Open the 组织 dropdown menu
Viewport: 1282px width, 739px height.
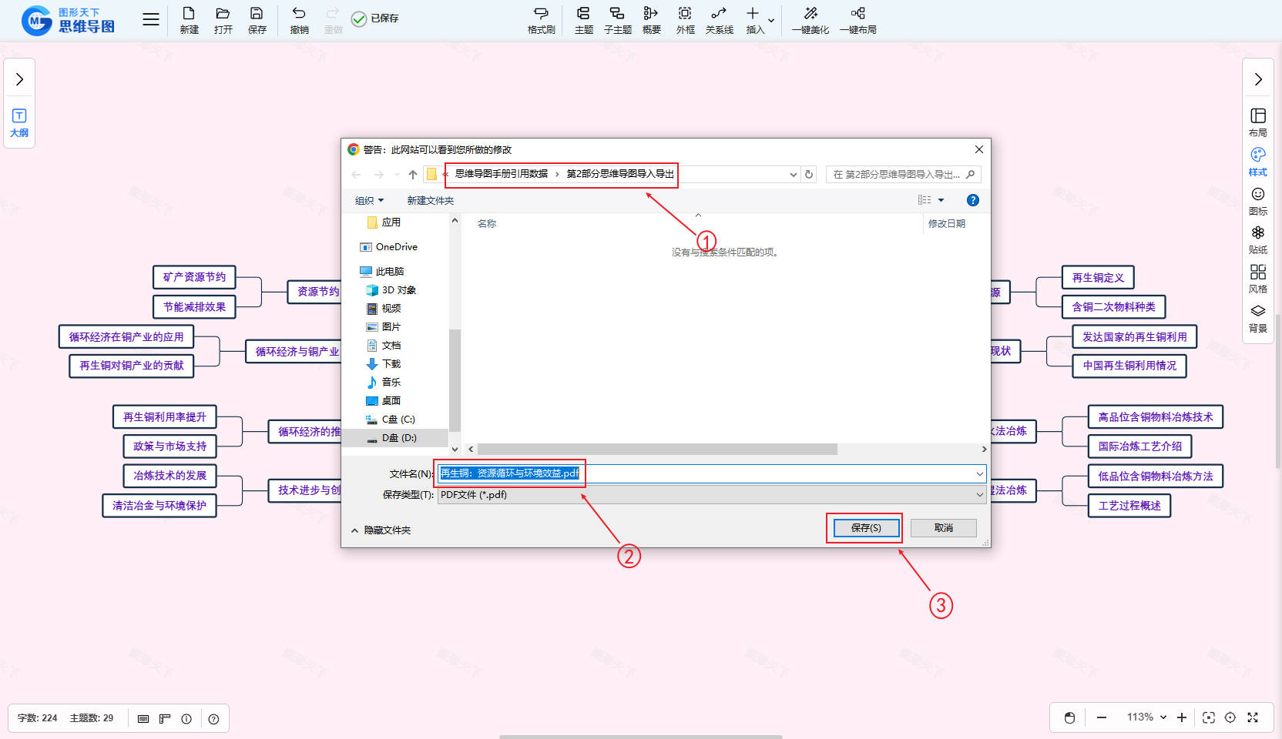(x=369, y=201)
